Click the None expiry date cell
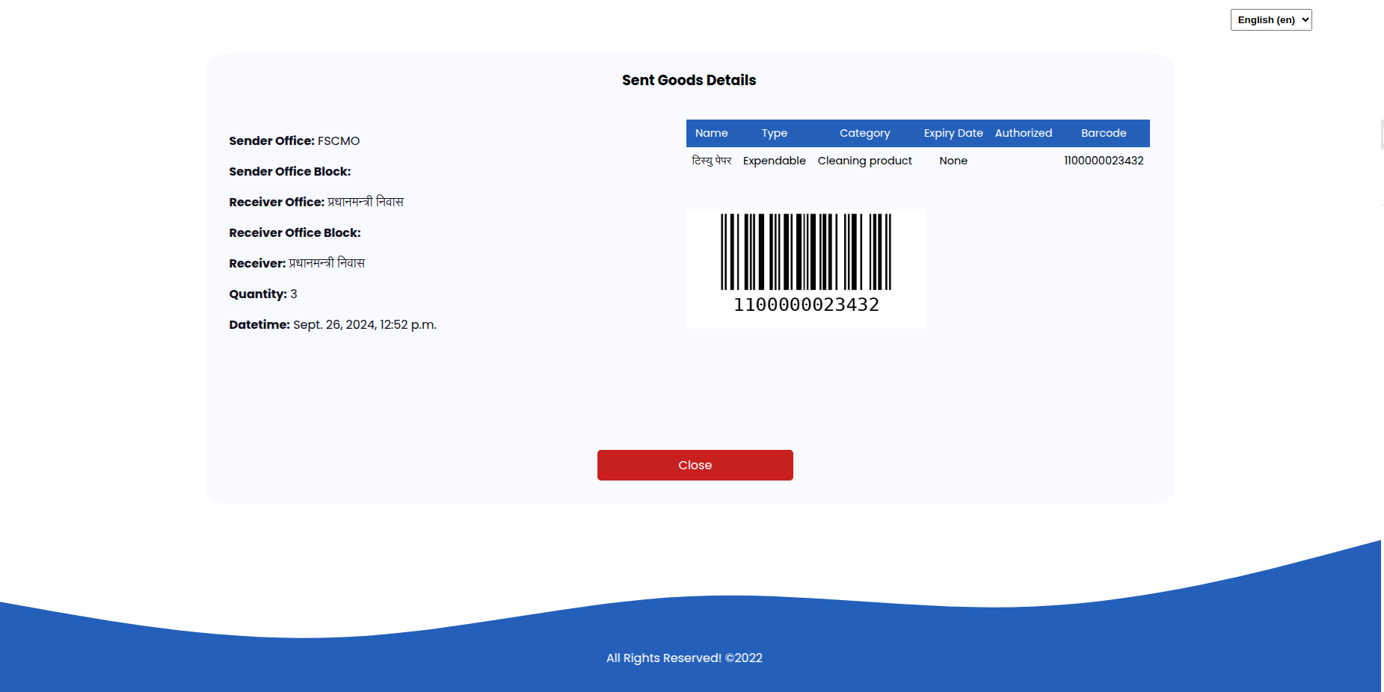Screen dimensions: 1384x692 point(953,161)
